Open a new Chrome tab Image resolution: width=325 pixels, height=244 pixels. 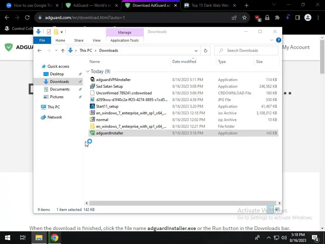coord(246,5)
